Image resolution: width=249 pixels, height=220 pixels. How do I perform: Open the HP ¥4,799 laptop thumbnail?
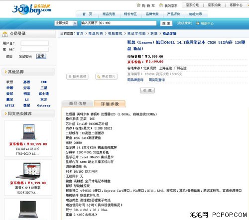tap(28, 171)
